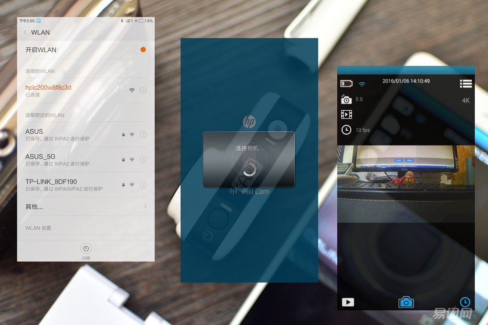This screenshot has height=325, width=488.
Task: Select the video filmstrip mode icon
Action: pyautogui.click(x=346, y=114)
